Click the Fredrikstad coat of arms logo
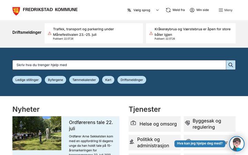This screenshot has height=155, width=248. 16,11
